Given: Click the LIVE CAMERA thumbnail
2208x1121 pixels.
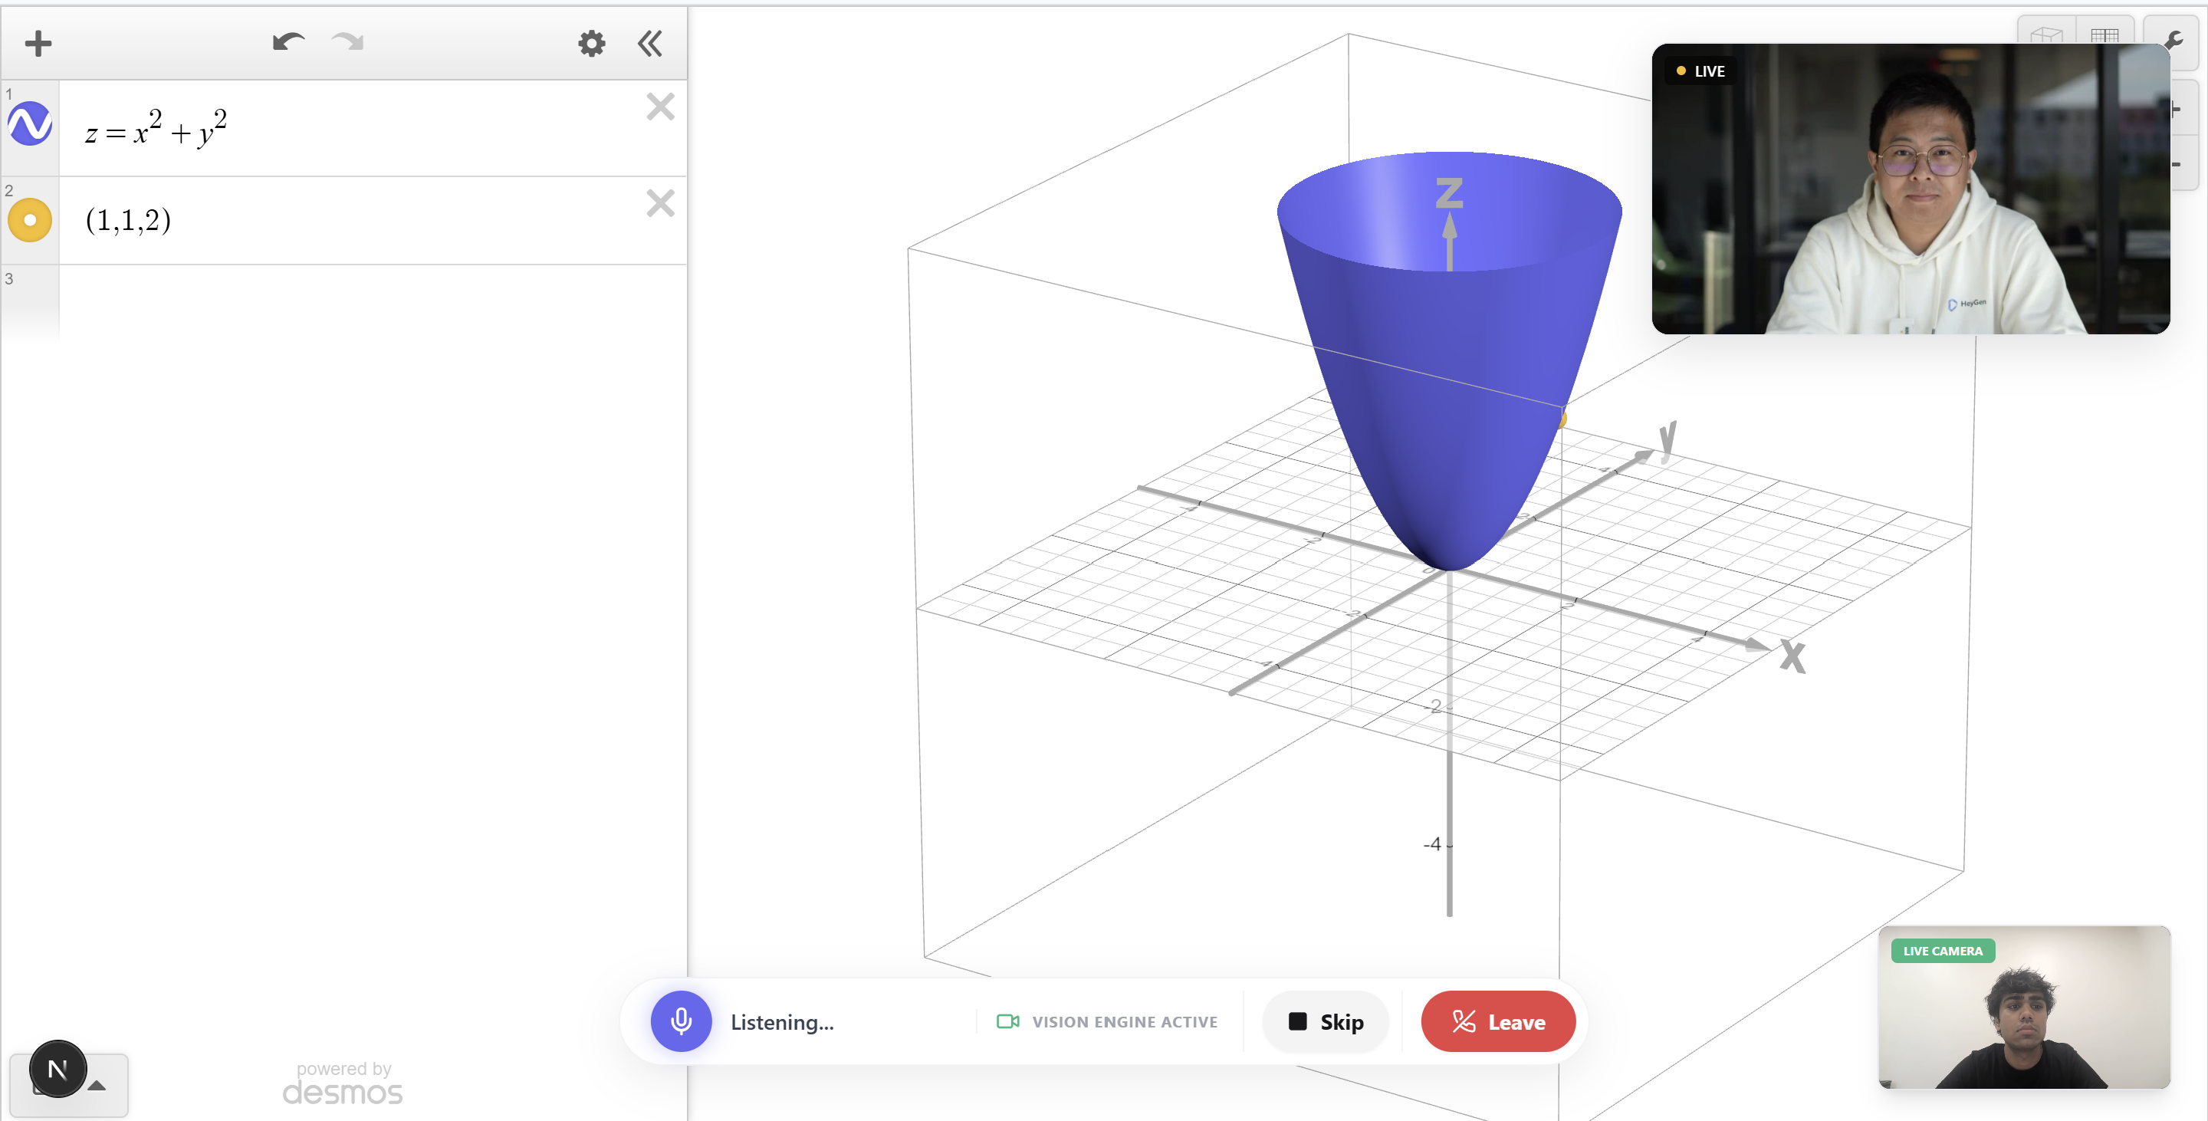Looking at the screenshot, I should (x=2023, y=1007).
